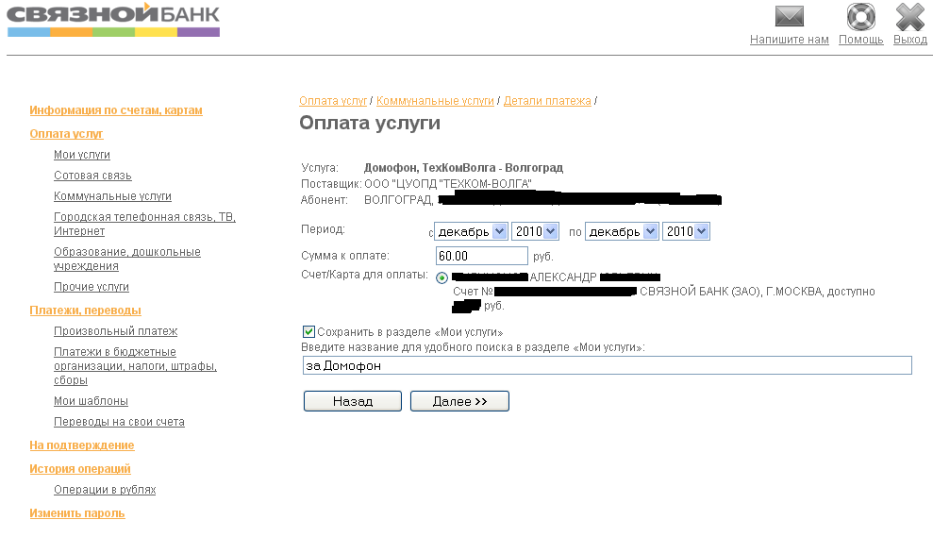Open Мои услуги menu item

click(x=82, y=155)
